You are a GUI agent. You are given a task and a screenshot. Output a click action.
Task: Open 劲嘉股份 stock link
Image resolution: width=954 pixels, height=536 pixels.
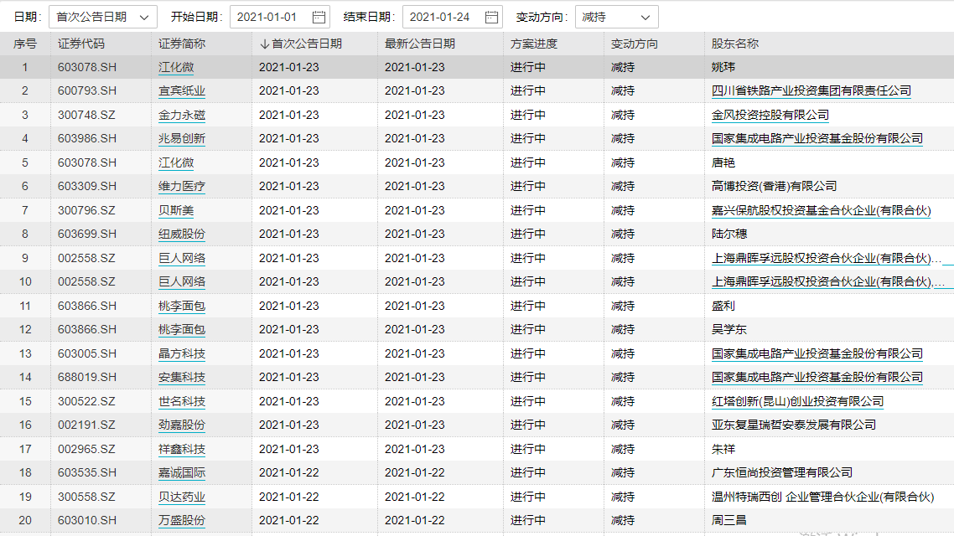pos(182,425)
